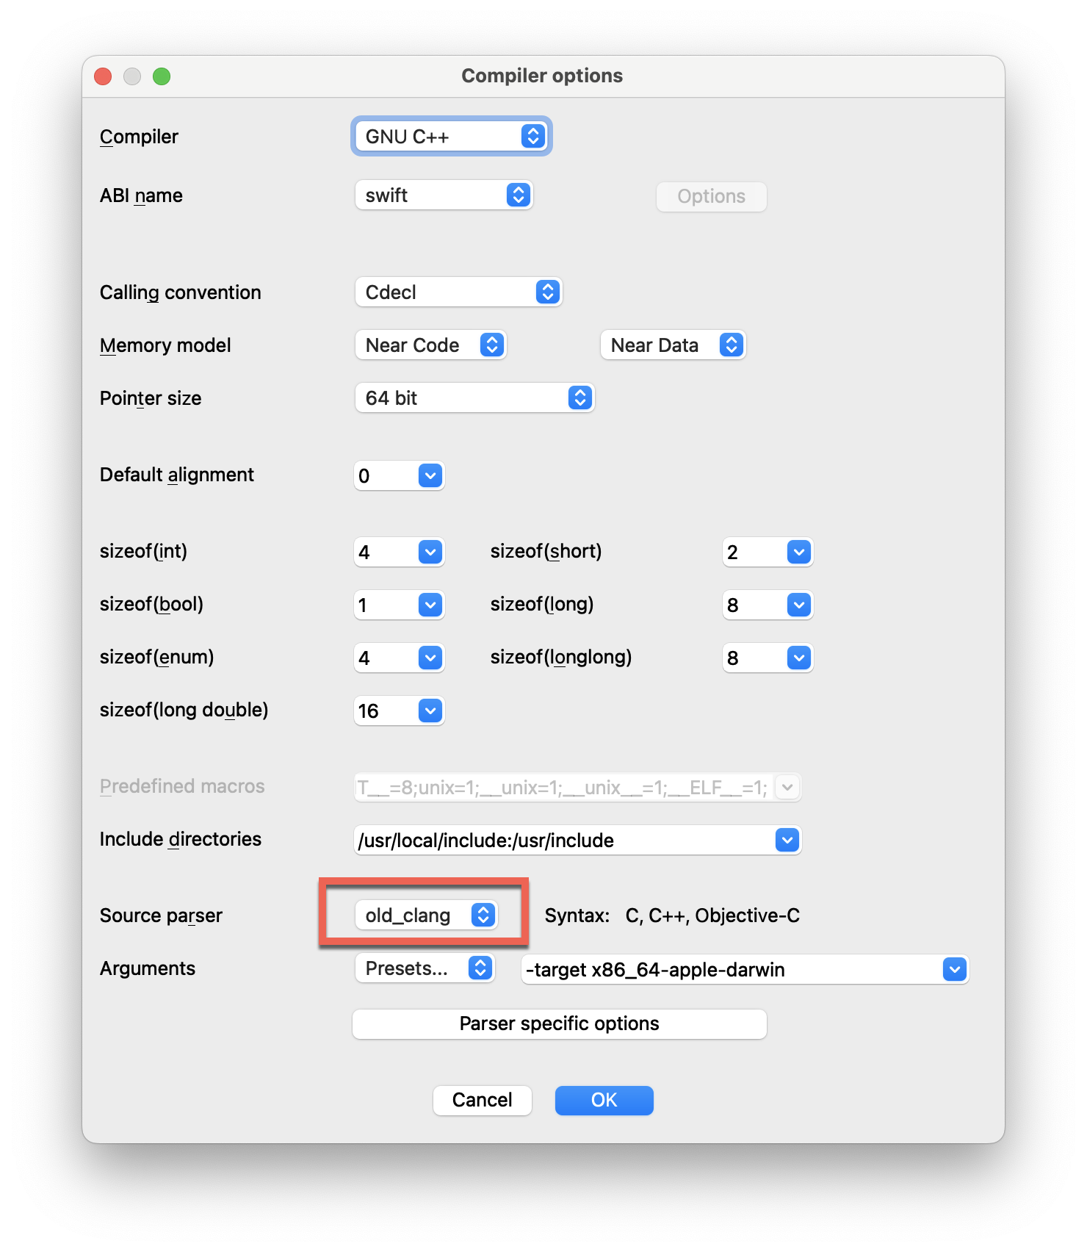Image resolution: width=1087 pixels, height=1252 pixels.
Task: Close the Compiler options dialog
Action: 103,76
